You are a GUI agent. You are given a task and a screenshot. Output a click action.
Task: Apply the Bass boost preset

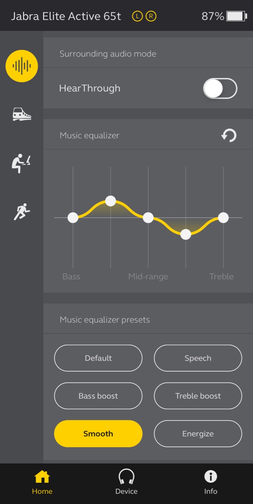(98, 396)
